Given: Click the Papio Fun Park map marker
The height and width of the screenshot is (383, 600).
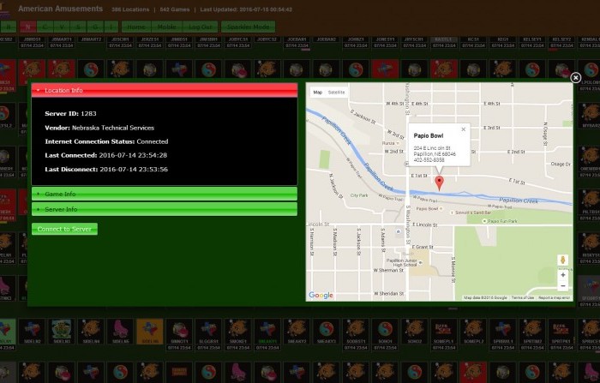Looking at the screenshot, I should tap(483, 220).
